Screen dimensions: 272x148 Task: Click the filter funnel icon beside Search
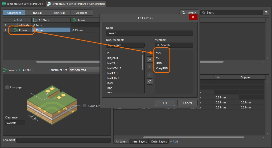(x=266, y=13)
